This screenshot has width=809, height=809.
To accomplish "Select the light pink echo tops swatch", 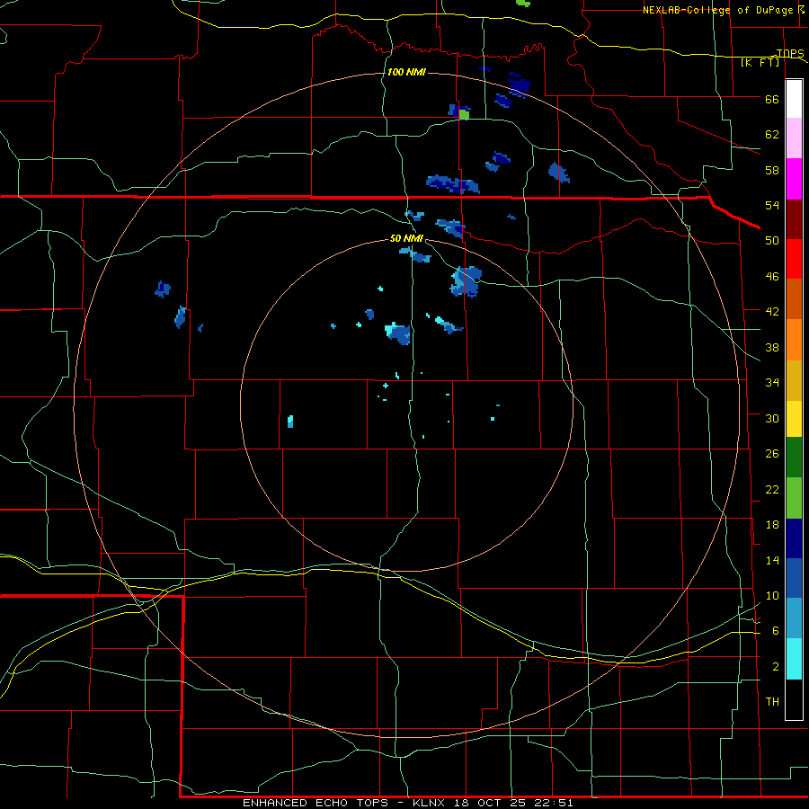I will click(794, 138).
